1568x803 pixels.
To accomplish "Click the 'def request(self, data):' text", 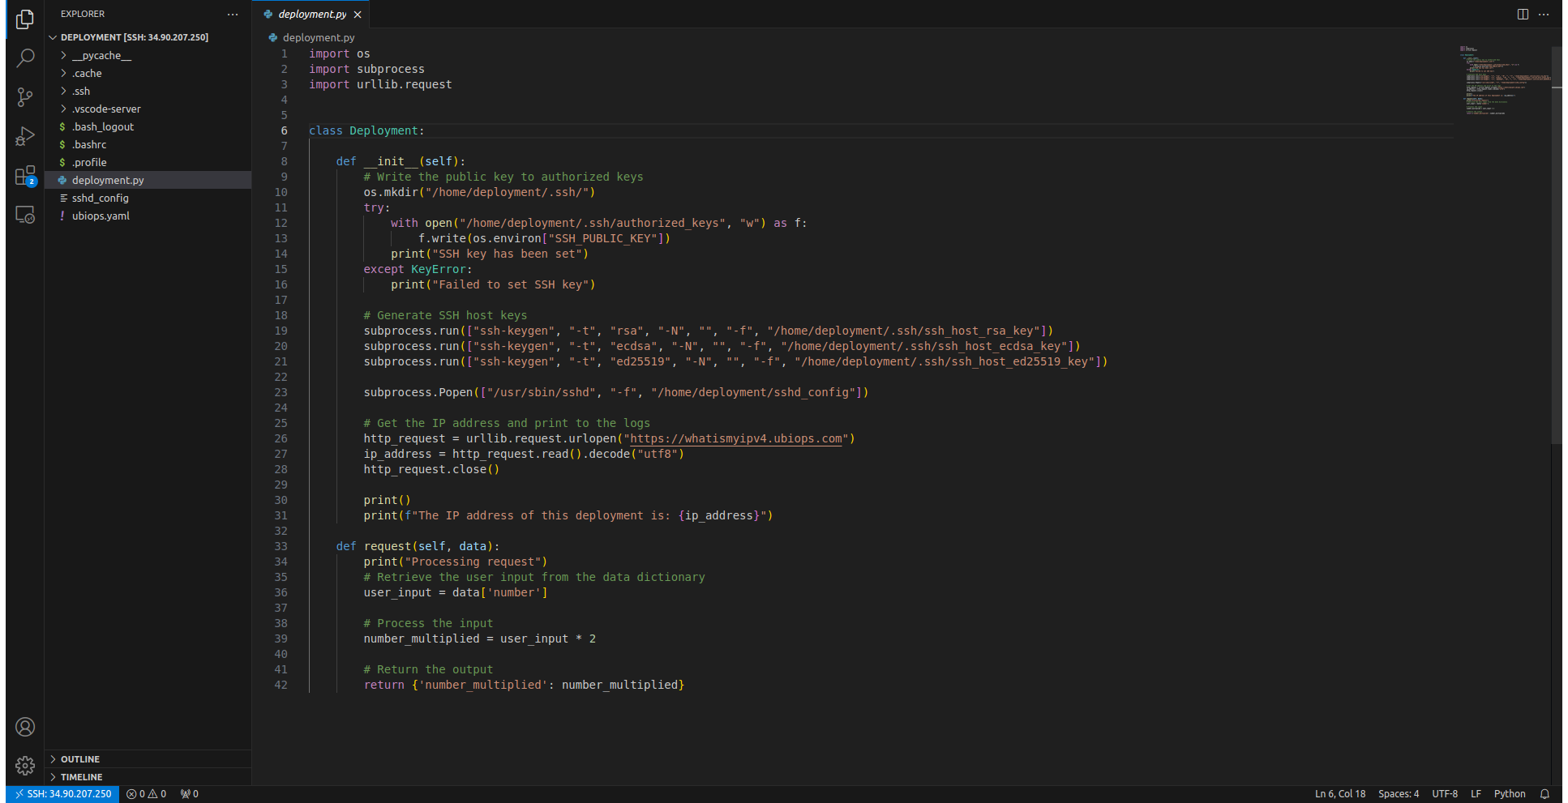I will click(418, 547).
